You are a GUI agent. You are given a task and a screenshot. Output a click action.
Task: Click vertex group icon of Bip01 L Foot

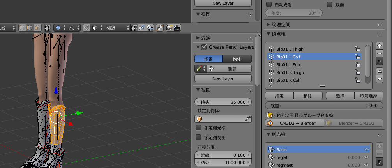(271, 64)
